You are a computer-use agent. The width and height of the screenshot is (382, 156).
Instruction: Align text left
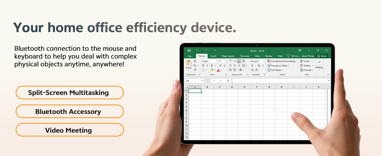[x=230, y=66]
